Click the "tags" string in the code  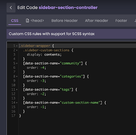[x=65, y=90]
